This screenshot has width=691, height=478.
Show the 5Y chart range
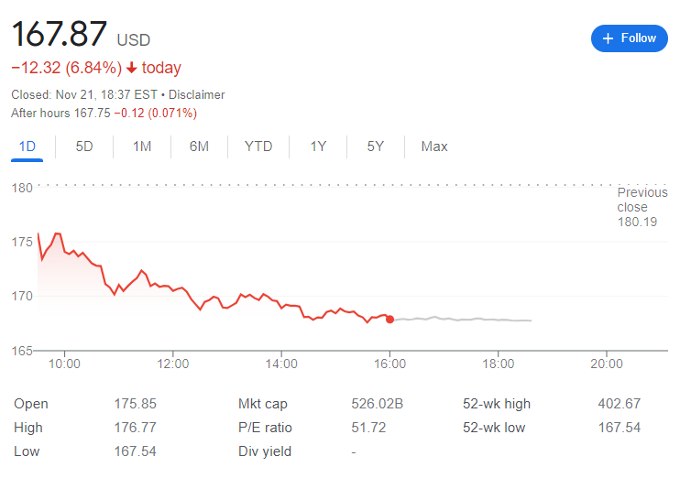(375, 147)
